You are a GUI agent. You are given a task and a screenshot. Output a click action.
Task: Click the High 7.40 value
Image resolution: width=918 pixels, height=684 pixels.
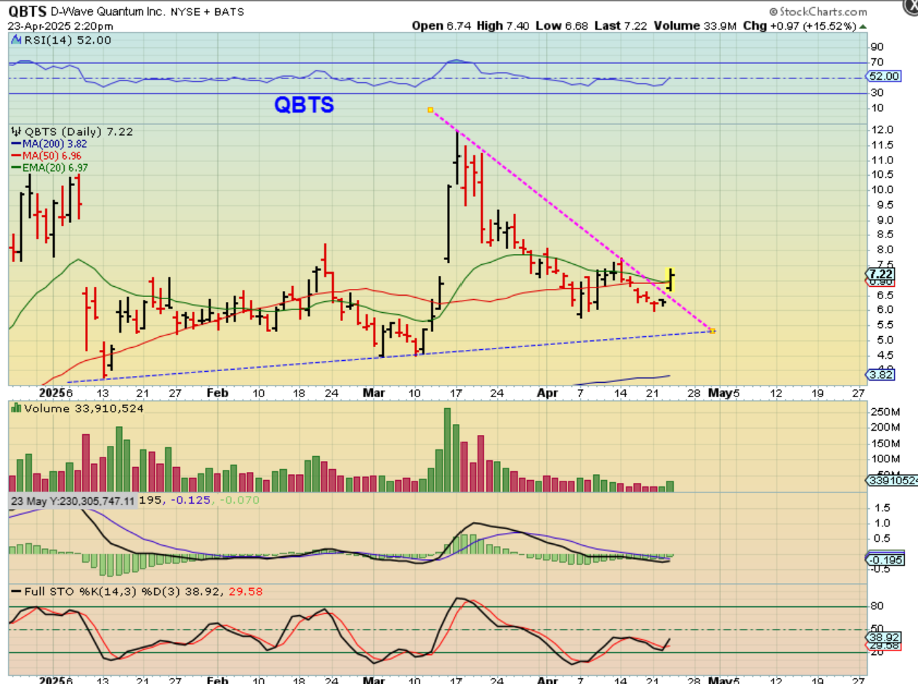(x=504, y=25)
